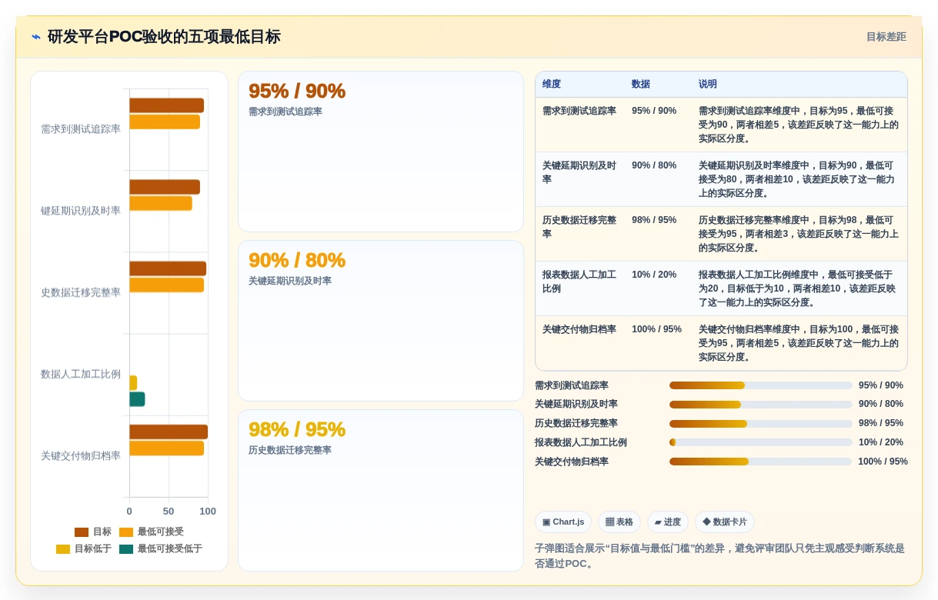The height and width of the screenshot is (600, 938).
Task: Click the 90% / 80% data card
Action: coord(381,321)
